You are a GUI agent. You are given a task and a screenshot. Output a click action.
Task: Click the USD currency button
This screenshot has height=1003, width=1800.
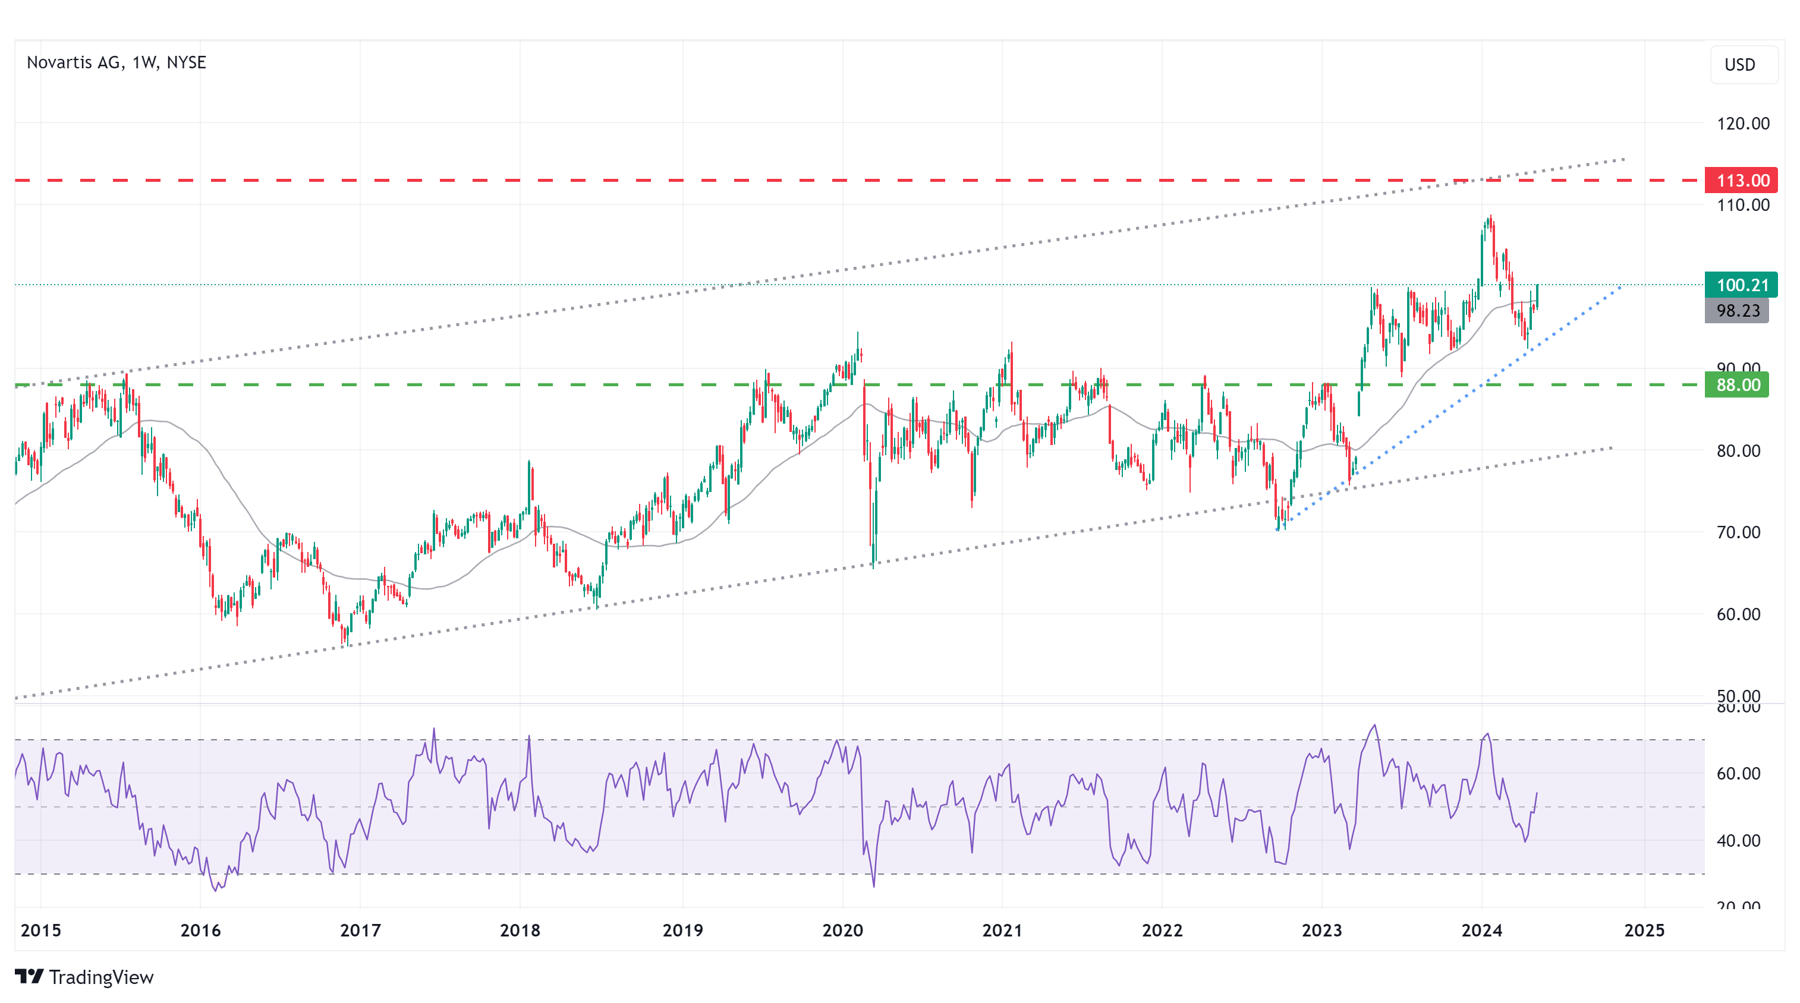click(x=1744, y=64)
